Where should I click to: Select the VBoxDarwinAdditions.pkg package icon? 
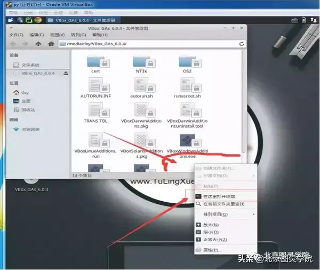(145, 110)
